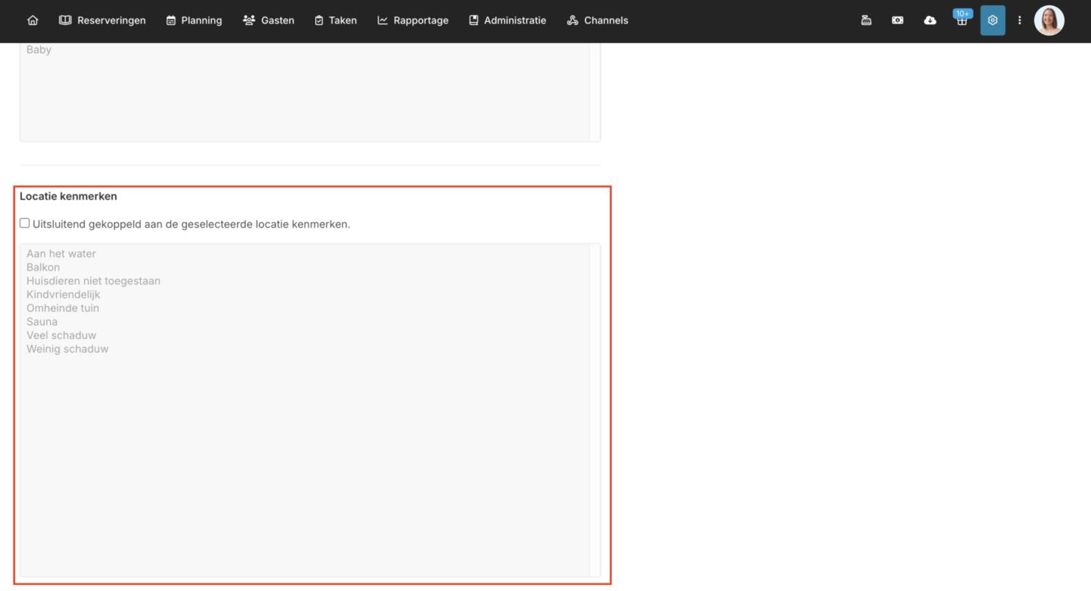This screenshot has height=591, width=1091.
Task: Click the home icon in navbar
Action: coord(33,20)
